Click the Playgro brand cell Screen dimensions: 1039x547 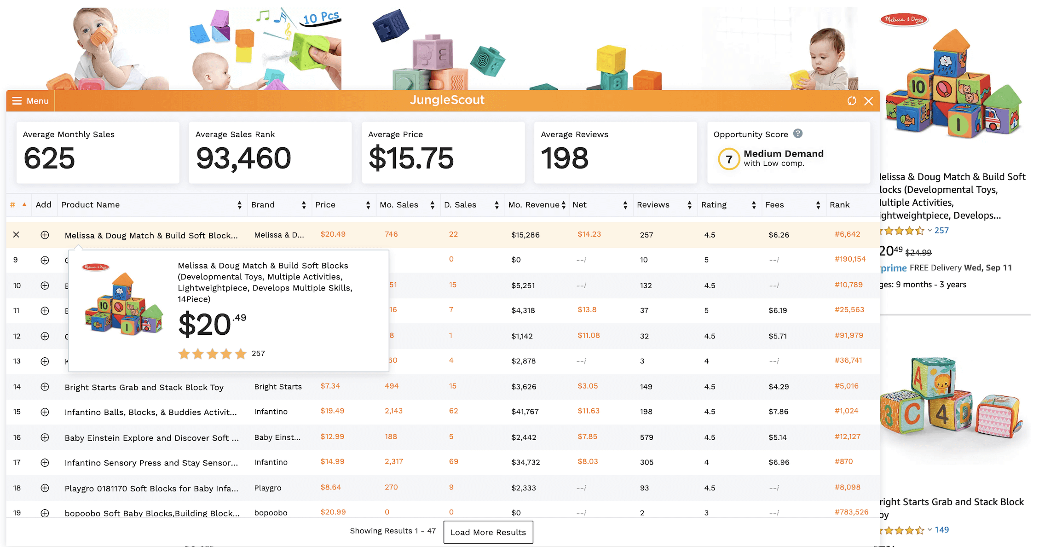pyautogui.click(x=268, y=488)
